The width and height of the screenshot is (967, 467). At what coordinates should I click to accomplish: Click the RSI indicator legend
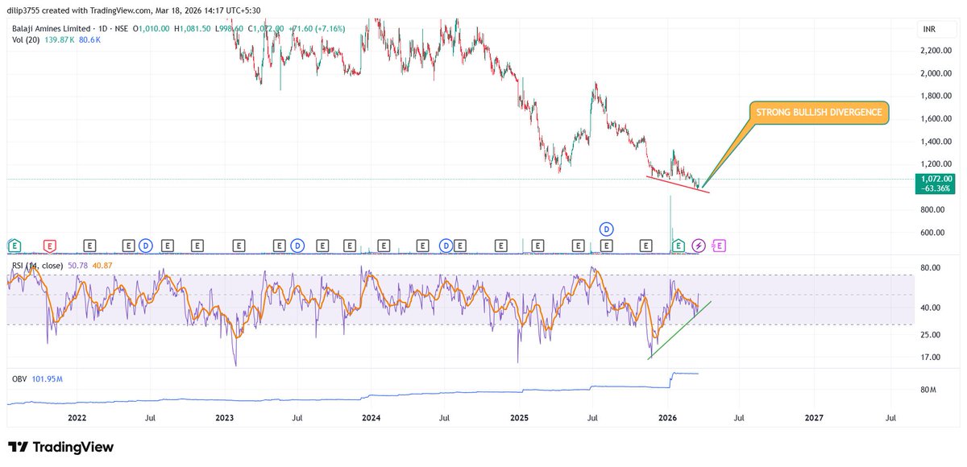39,266
